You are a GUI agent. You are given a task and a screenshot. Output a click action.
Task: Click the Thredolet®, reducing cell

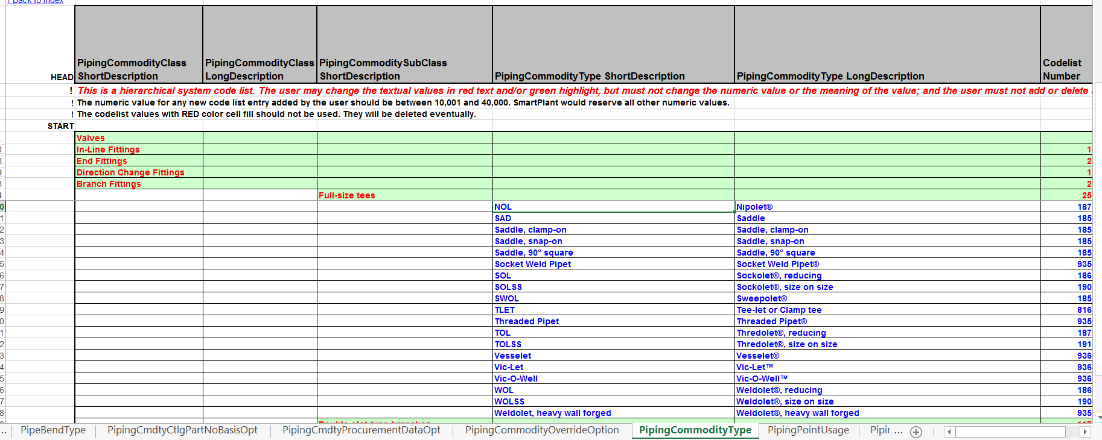888,333
